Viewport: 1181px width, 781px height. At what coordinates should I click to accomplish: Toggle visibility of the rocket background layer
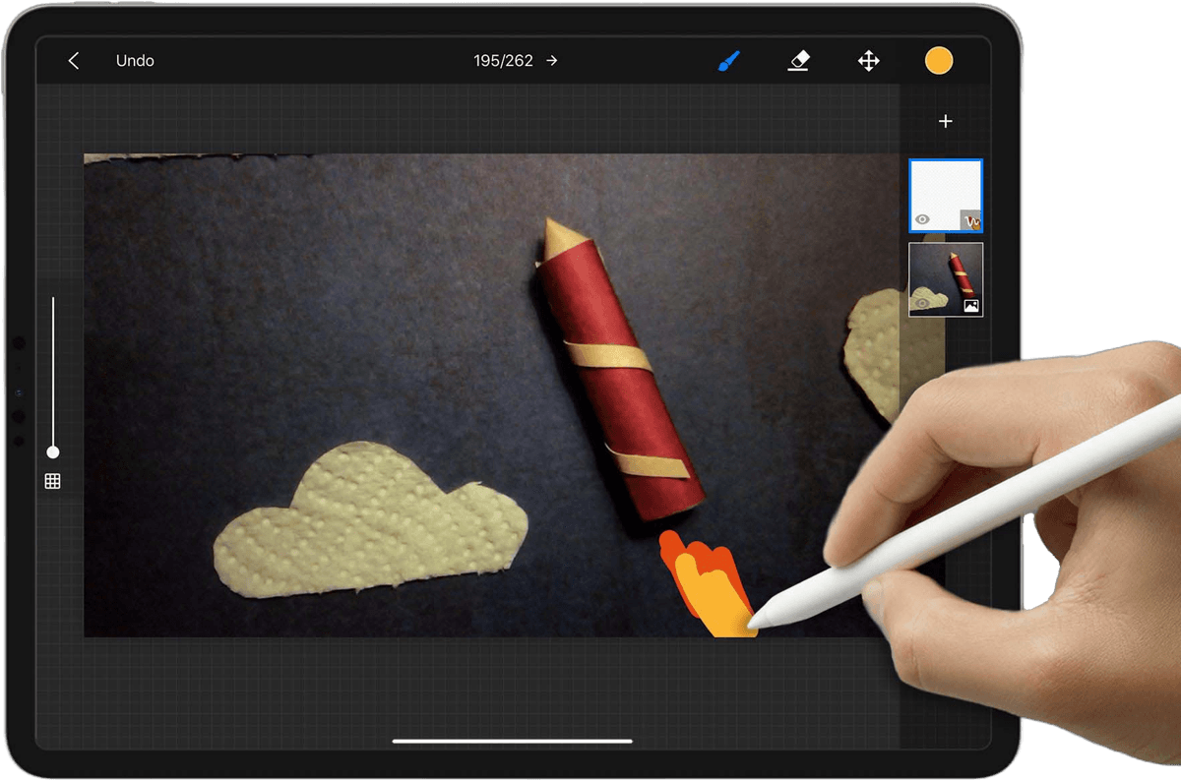point(923,305)
